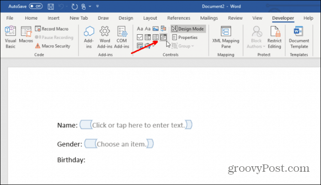
Task: Click the Gender control's opening tag handle
Action: [x=91, y=143]
